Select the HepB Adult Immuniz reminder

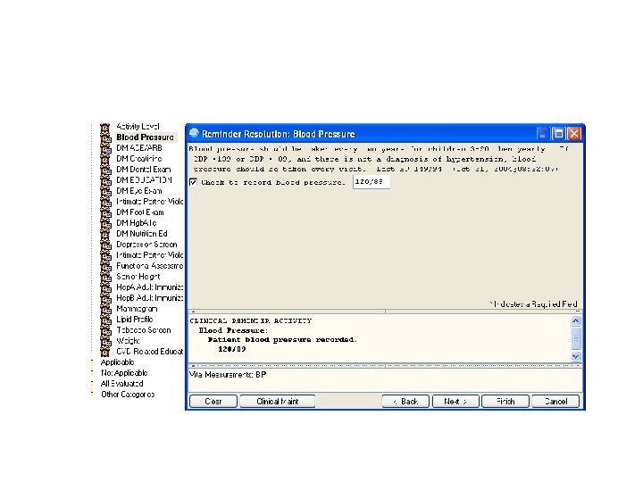pos(150,298)
